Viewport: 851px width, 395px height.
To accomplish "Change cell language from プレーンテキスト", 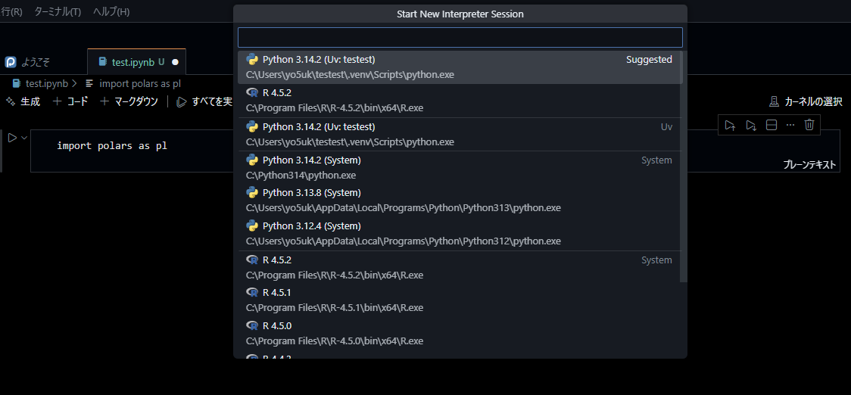I will 809,164.
